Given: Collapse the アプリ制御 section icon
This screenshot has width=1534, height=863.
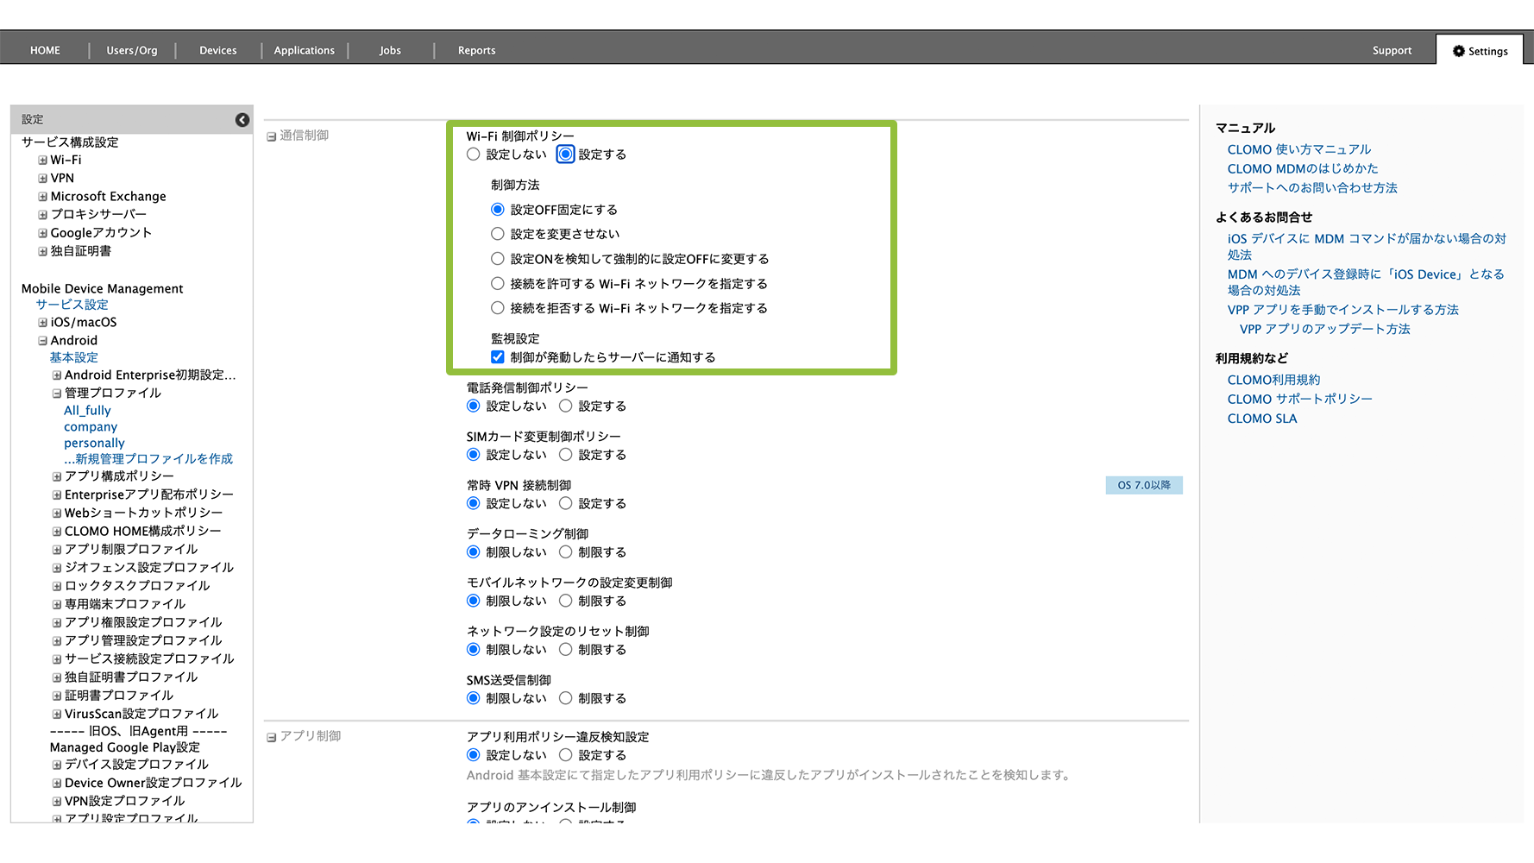Looking at the screenshot, I should click(271, 737).
